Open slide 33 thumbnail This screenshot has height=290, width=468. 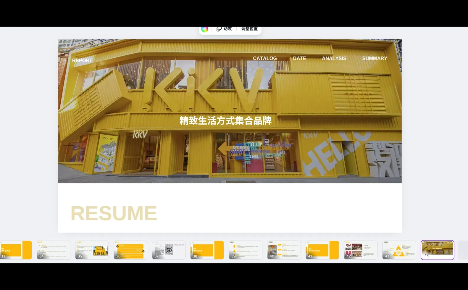(x=16, y=250)
